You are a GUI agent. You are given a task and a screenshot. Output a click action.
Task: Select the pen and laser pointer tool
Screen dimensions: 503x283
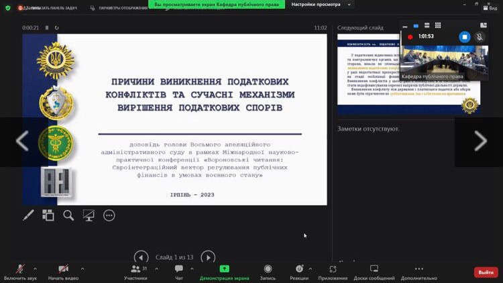pyautogui.click(x=28, y=215)
